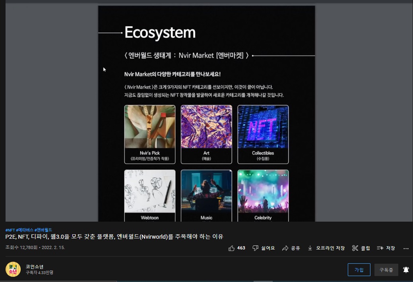Click the share arrow icon

click(285, 248)
